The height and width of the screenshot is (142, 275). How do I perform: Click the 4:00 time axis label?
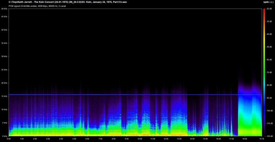(x=61, y=139)
